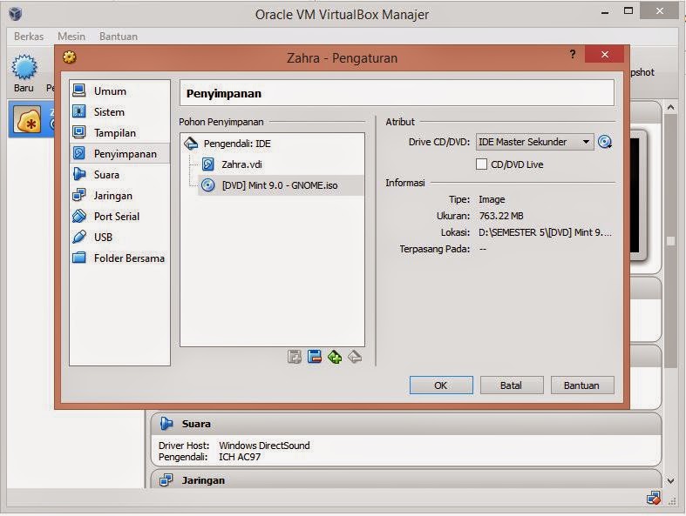Open the Tampilan settings category
The width and height of the screenshot is (686, 516).
pyautogui.click(x=119, y=133)
